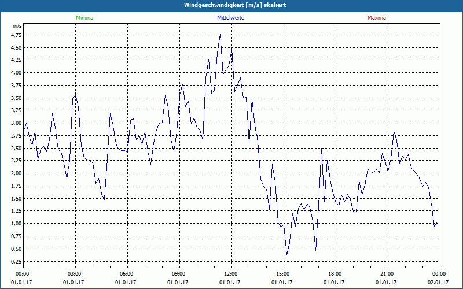Click the 1,50 y-axis label
Viewport: 463px width, 289px height.
coord(17,198)
